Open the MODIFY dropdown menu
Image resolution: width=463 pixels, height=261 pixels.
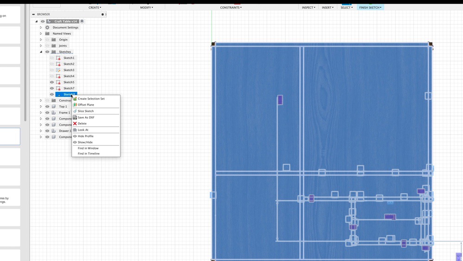pyautogui.click(x=146, y=7)
